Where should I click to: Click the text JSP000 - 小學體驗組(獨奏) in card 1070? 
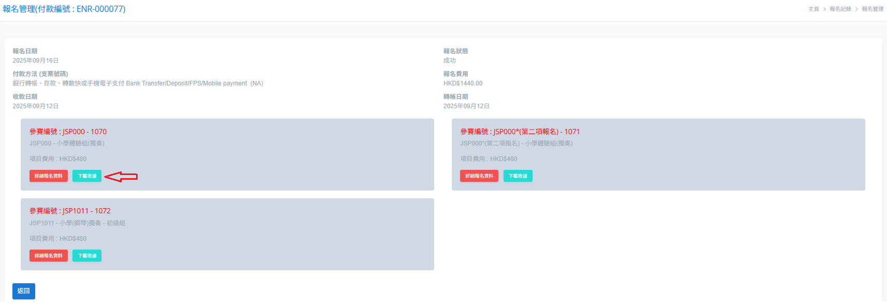pyautogui.click(x=67, y=143)
